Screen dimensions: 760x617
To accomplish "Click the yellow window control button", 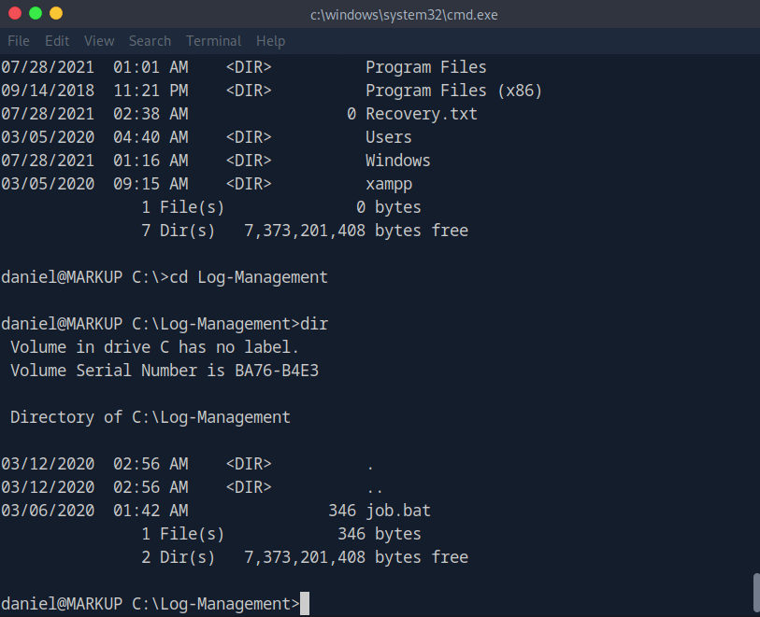I will tap(56, 13).
